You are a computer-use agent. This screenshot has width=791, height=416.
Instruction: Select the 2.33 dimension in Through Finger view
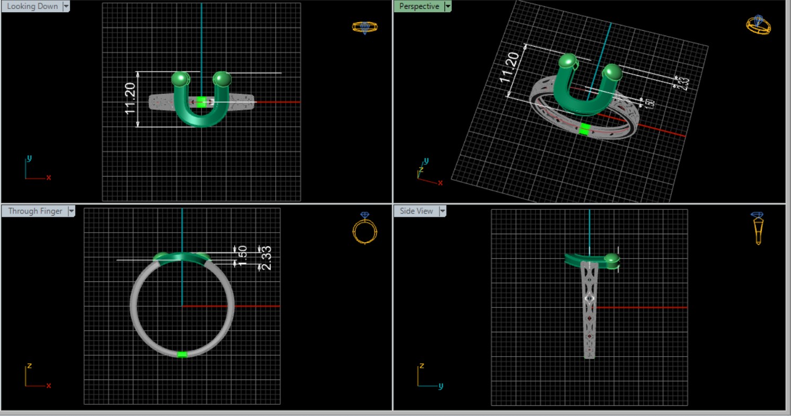coord(267,258)
